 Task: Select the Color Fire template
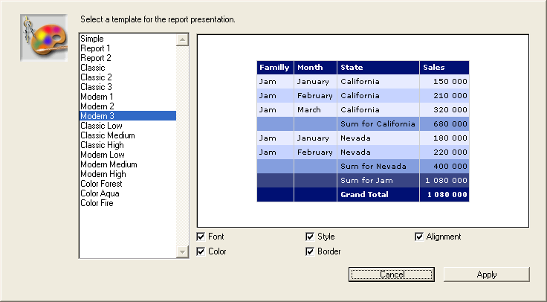pos(97,203)
